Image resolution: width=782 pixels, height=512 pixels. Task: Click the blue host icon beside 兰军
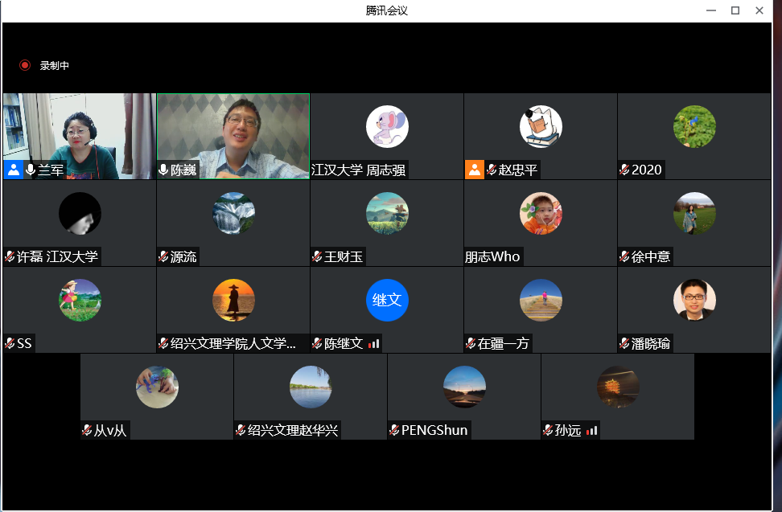pos(13,170)
